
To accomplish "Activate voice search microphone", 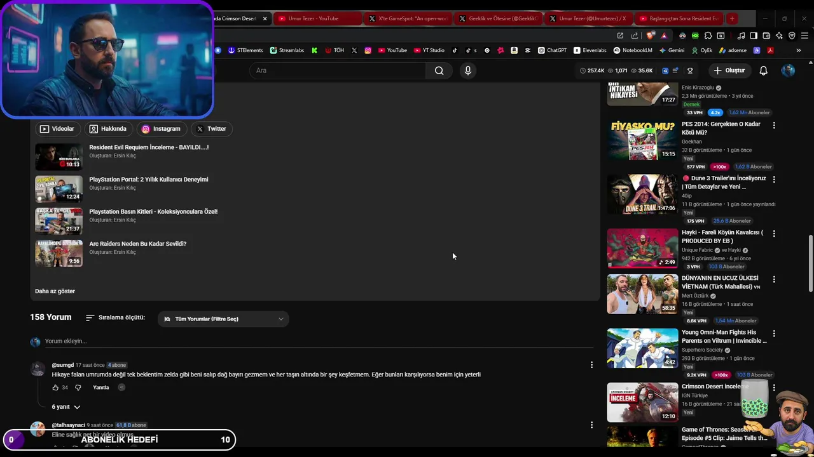I will (x=468, y=70).
